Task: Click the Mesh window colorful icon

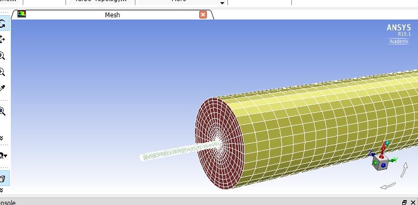Action: click(x=22, y=14)
